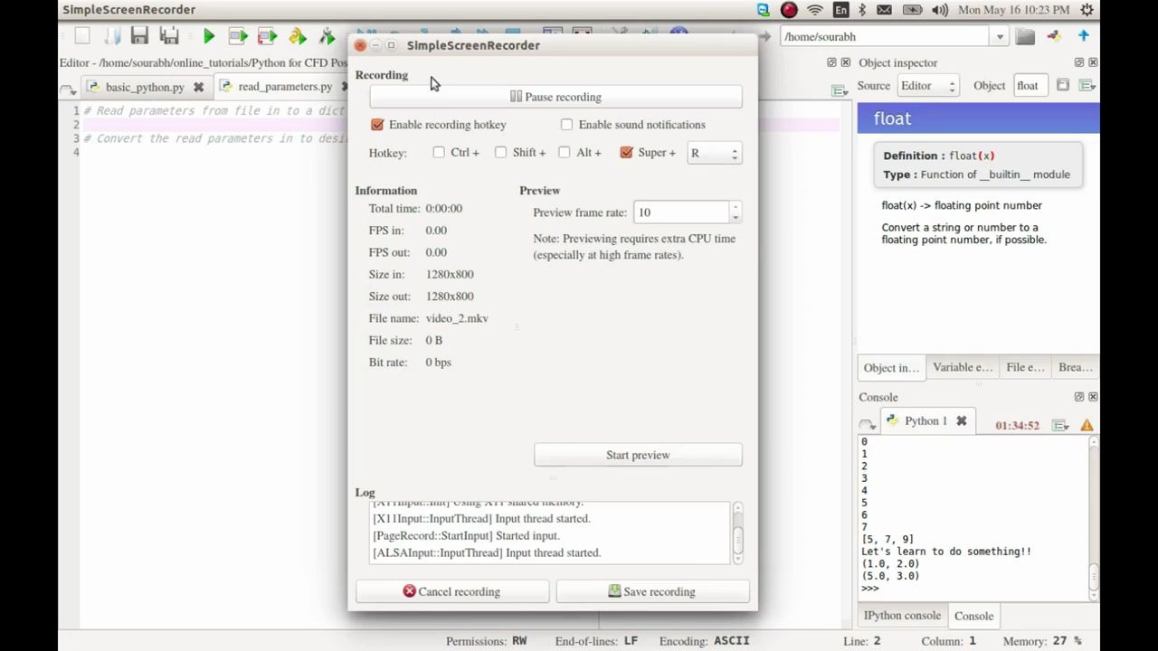Click the console warning triangle icon
This screenshot has height=651, width=1158.
[x=1087, y=425]
